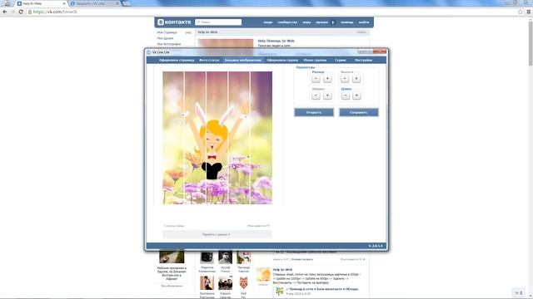Click the group avatar beside the Help In Web post
The image size is (533, 299).
tap(263, 275)
